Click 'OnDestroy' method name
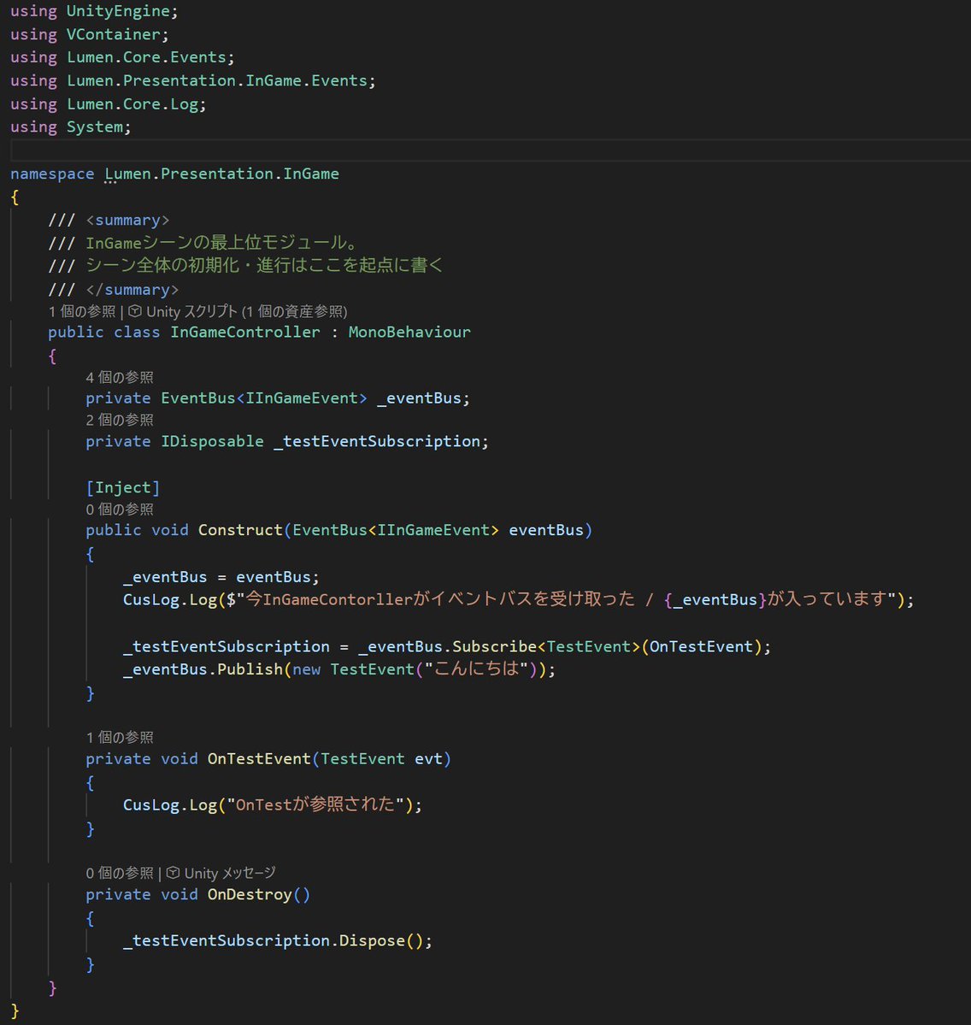Viewport: 971px width, 1025px height. tap(250, 894)
